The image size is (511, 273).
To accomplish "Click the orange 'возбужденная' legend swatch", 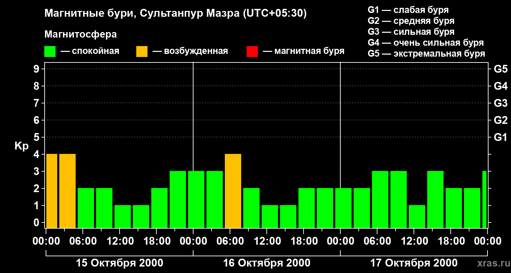I will click(x=142, y=52).
